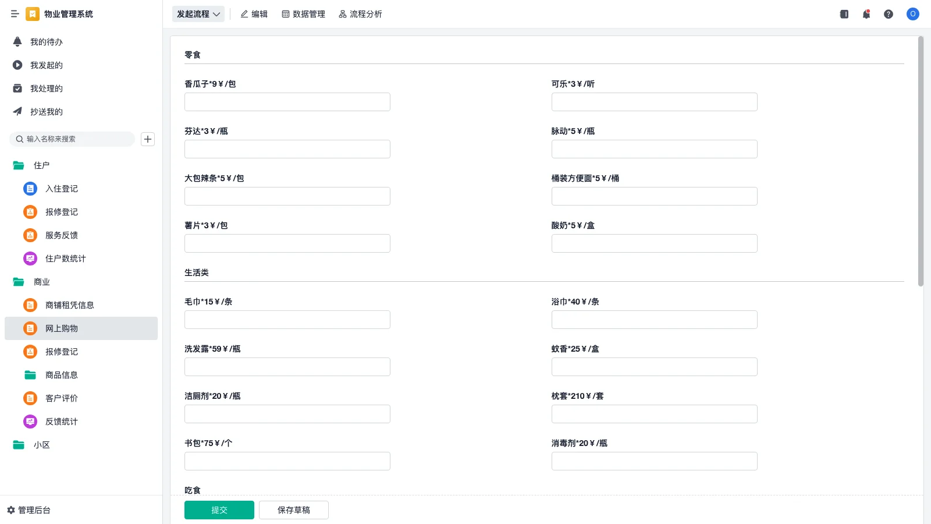Select 住户数统计 in the sidebar tree
Image resolution: width=931 pixels, height=524 pixels.
coord(65,259)
